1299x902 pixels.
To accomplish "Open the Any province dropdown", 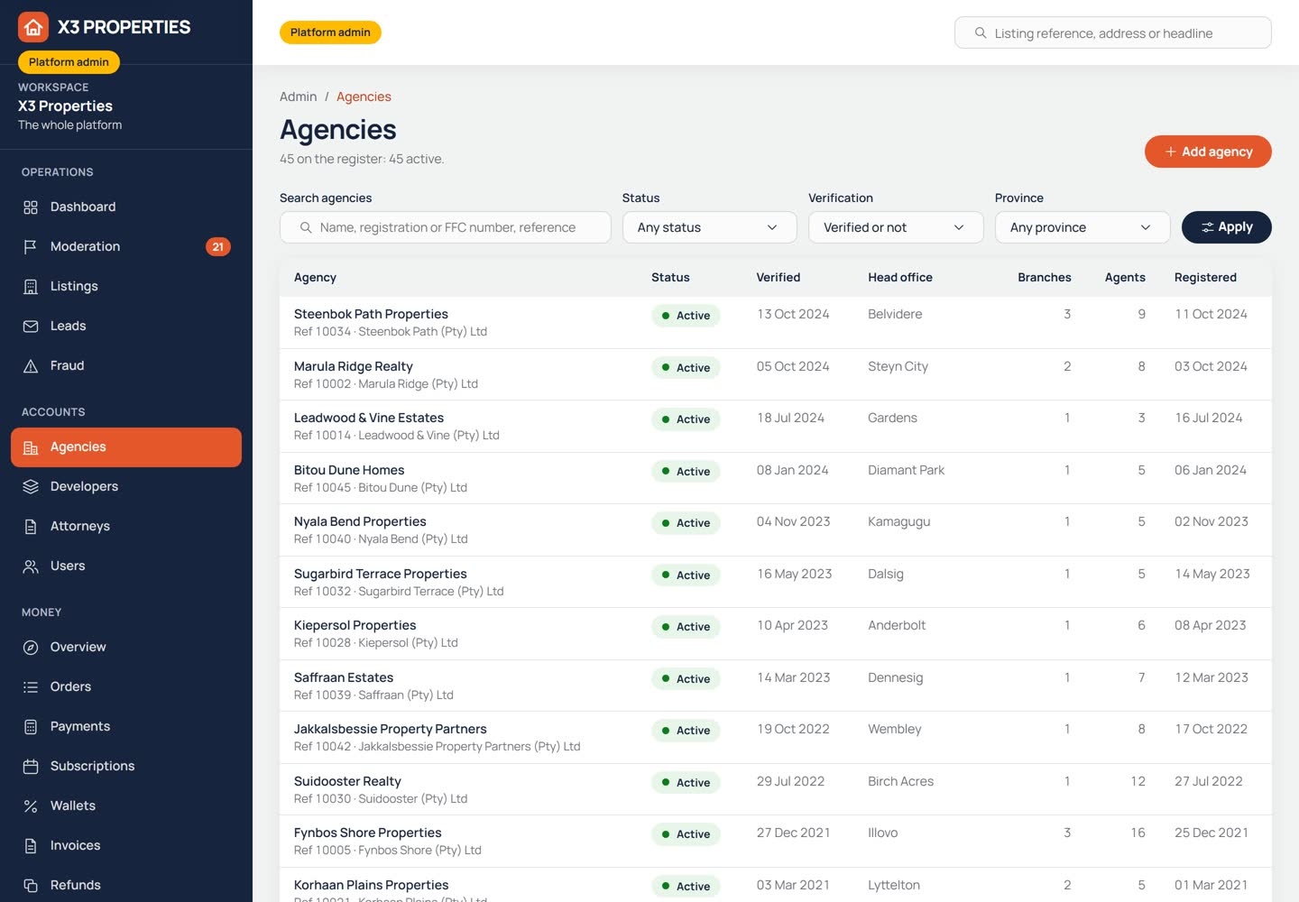I will point(1082,227).
